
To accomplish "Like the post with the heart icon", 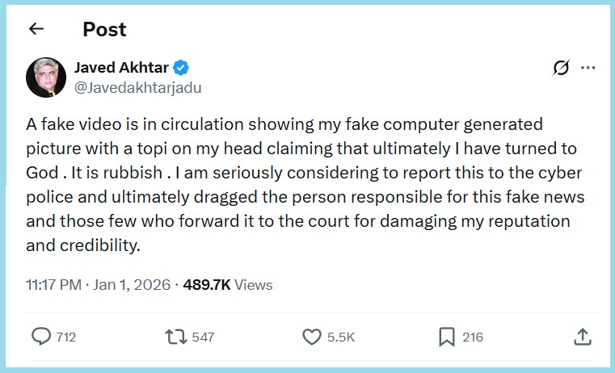I will pyautogui.click(x=311, y=337).
